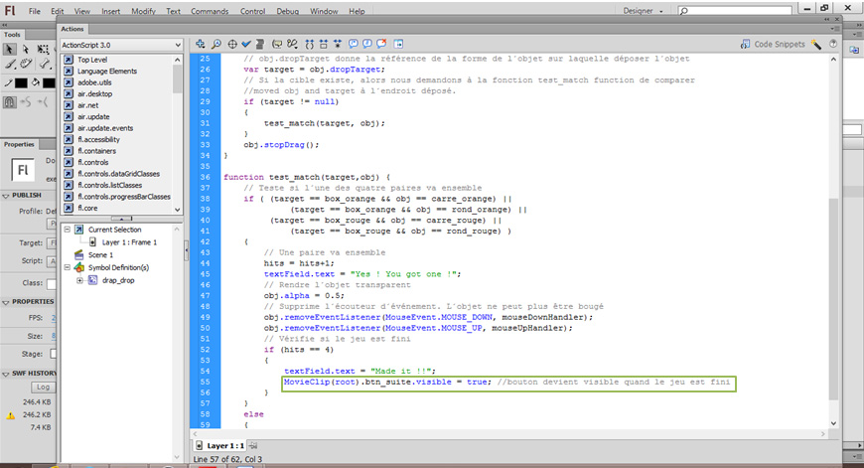
Task: Select the black arrow Selection tool
Action: [10, 49]
